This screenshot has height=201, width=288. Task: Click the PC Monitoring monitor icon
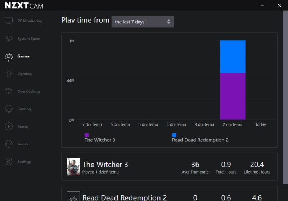9,21
